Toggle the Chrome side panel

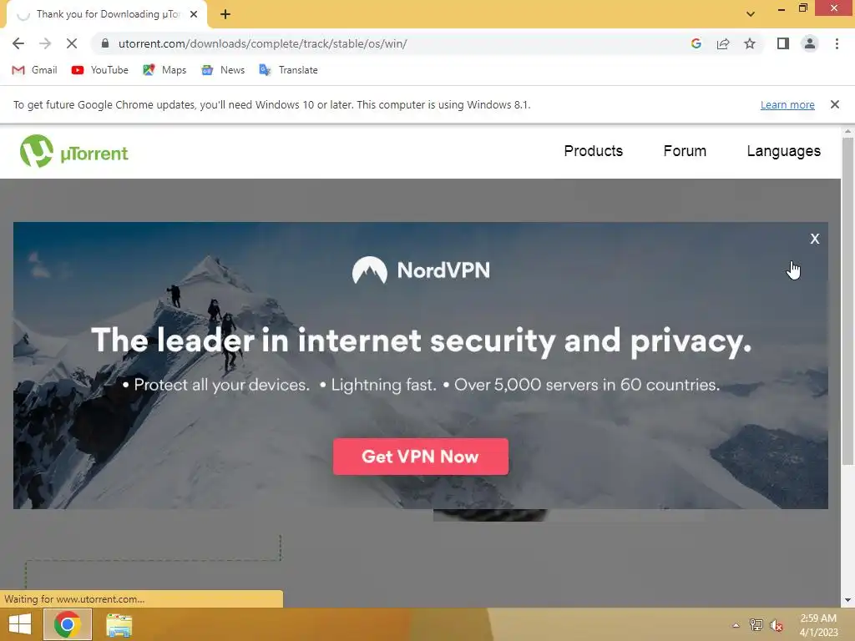coord(783,43)
